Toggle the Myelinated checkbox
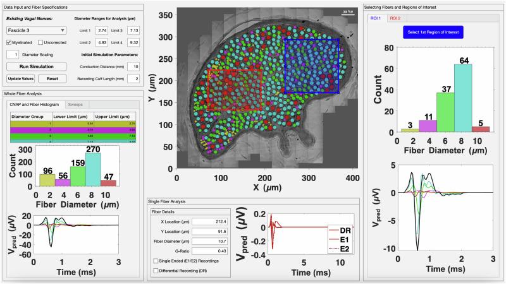The width and height of the screenshot is (506, 284). pos(9,42)
